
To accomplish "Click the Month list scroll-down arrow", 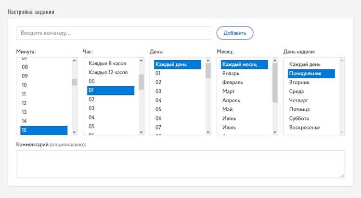I will pos(275,132).
